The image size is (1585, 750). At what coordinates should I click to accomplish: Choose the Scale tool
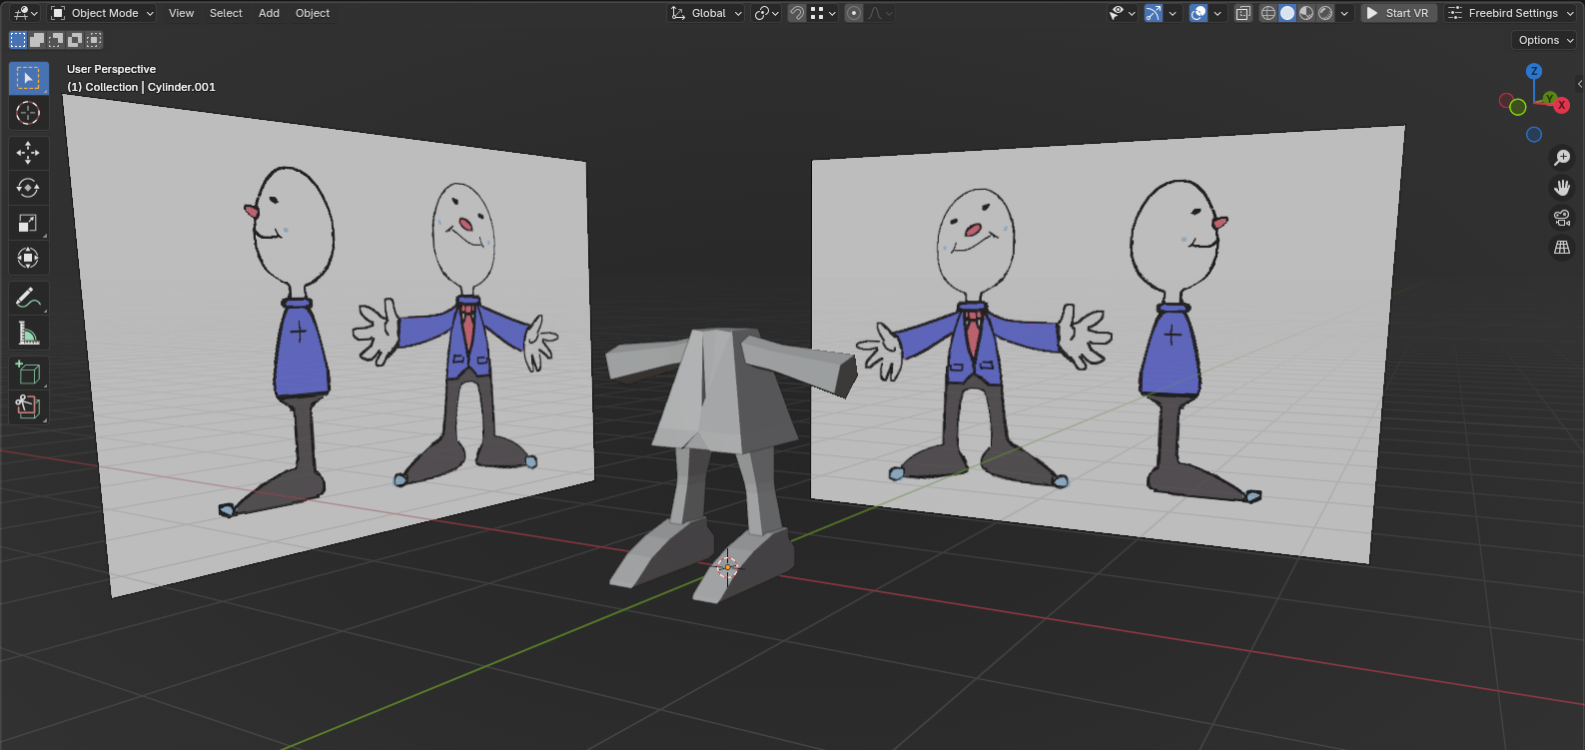tap(28, 223)
